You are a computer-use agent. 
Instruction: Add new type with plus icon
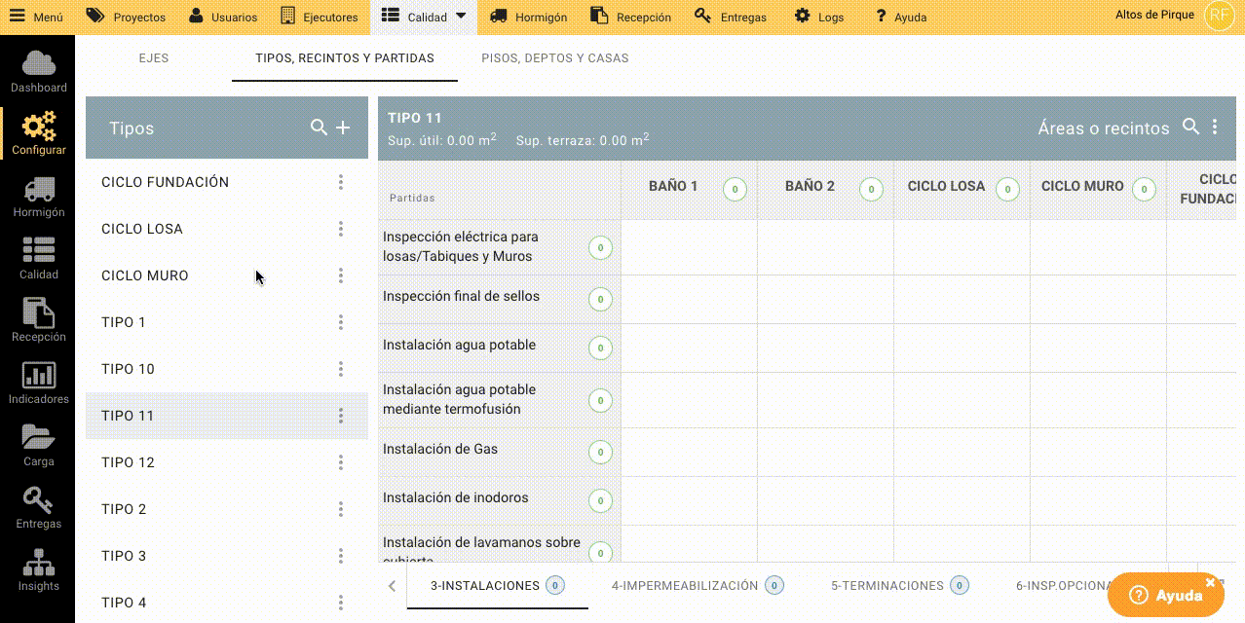[x=343, y=128]
